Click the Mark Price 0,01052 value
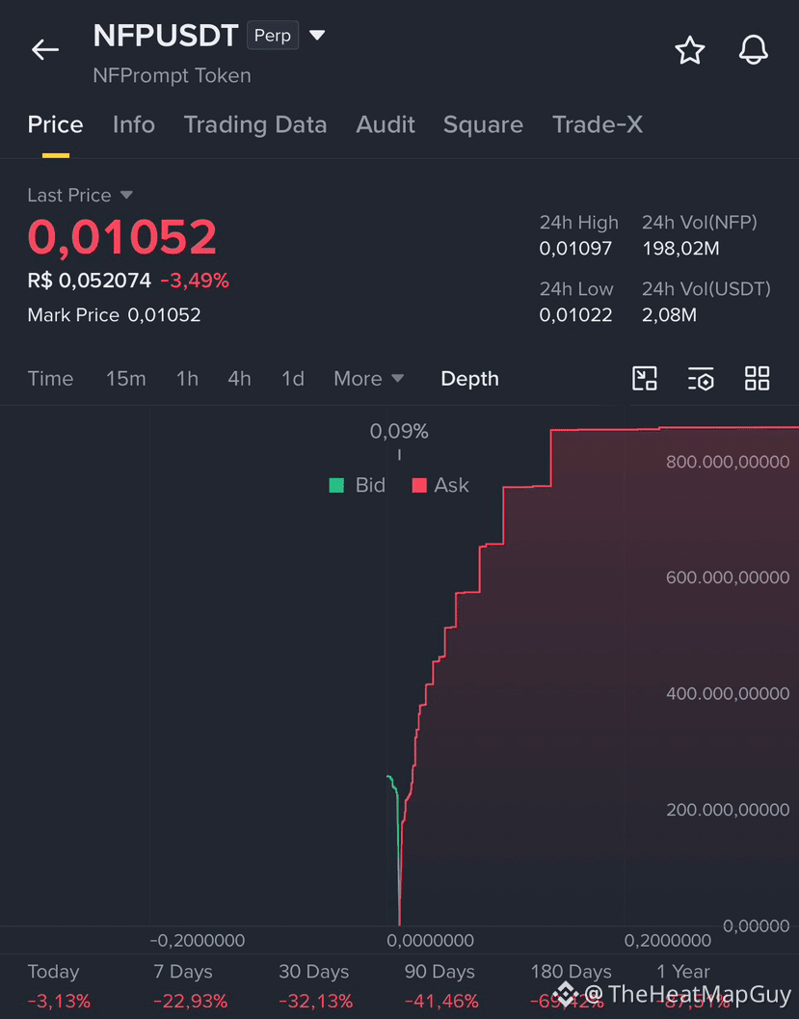The height and width of the screenshot is (1019, 799). point(164,315)
